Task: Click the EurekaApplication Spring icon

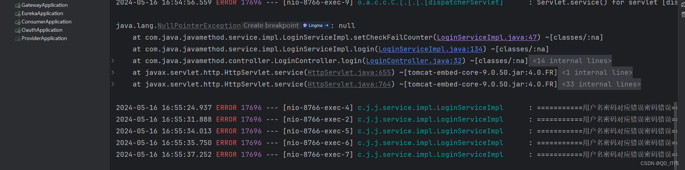Action: [17, 14]
